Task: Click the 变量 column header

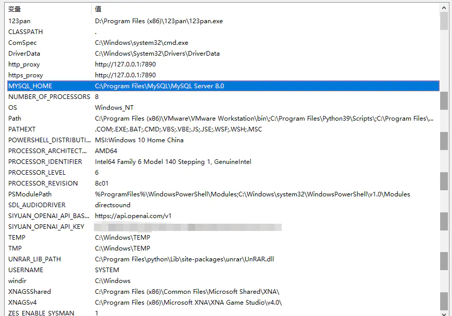Action: 48,9
